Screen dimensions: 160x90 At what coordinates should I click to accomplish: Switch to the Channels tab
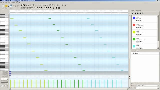[138, 11]
